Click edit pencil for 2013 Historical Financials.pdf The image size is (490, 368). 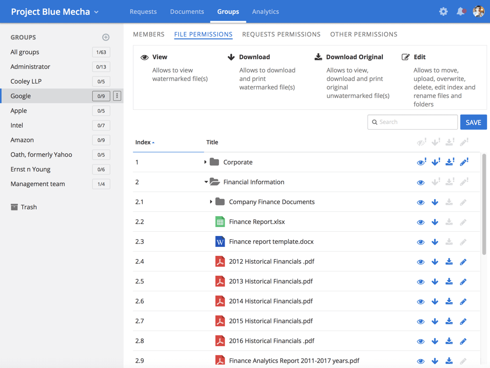463,281
